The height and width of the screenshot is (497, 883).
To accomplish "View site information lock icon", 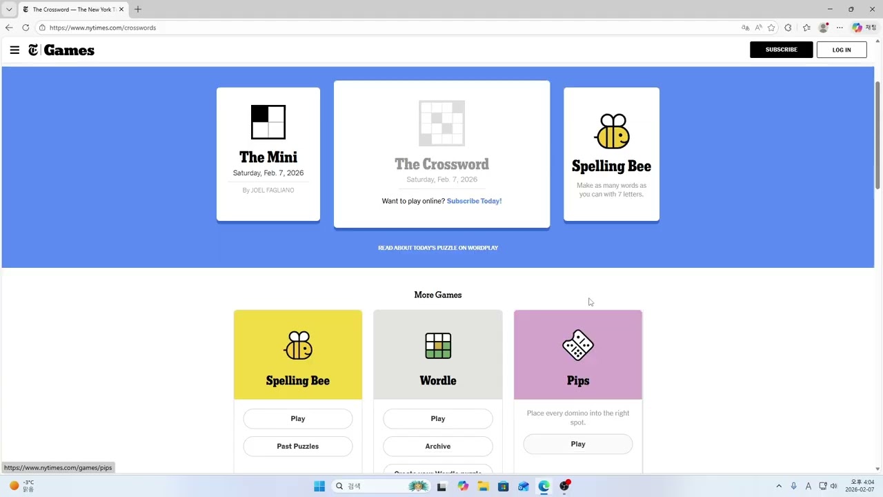I will (x=42, y=28).
